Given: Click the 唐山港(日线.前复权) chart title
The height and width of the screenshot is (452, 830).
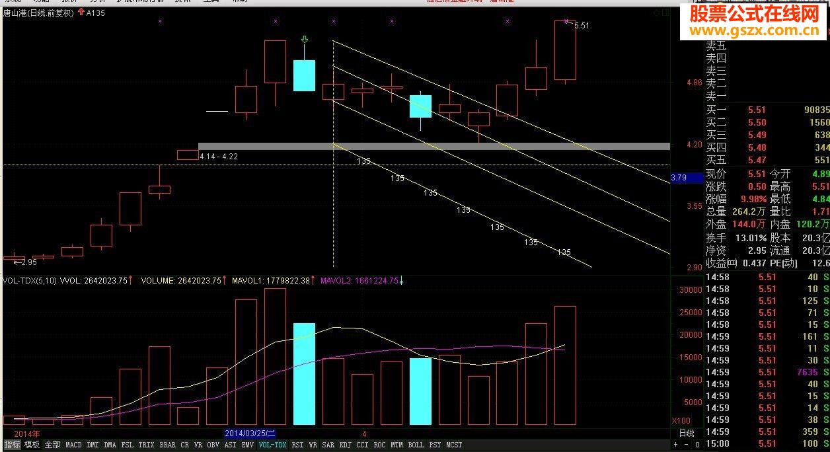Looking at the screenshot, I should tap(38, 13).
